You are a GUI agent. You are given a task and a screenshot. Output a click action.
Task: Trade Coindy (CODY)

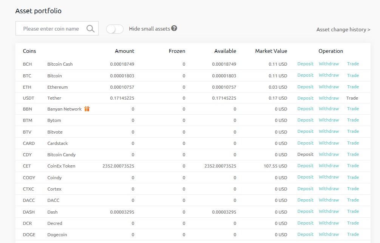(353, 177)
